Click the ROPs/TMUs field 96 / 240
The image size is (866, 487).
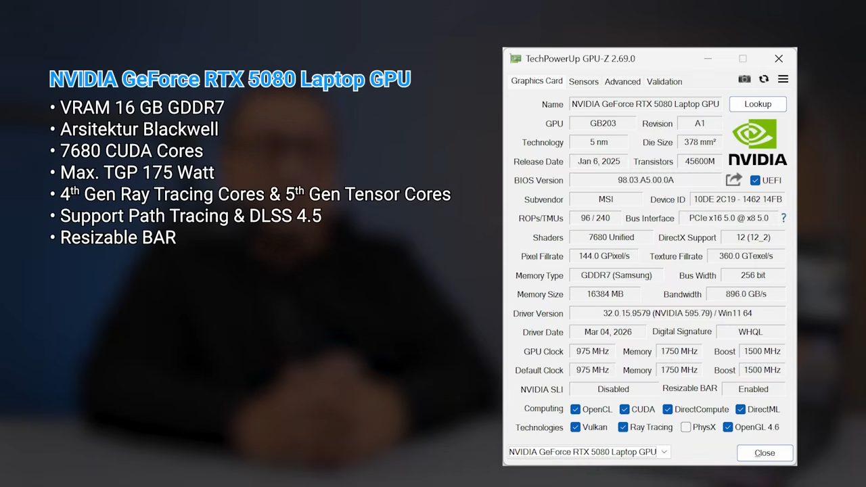[595, 218]
